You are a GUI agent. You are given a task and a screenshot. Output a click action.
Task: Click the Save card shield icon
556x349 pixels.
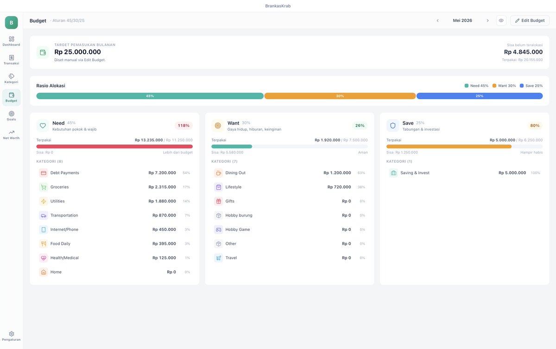[x=393, y=126]
